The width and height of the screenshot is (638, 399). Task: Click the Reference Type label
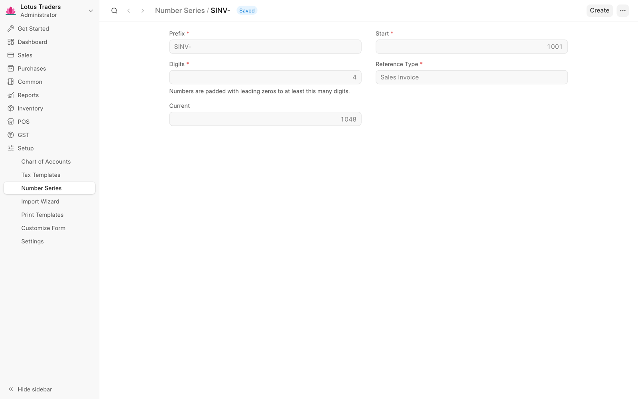(x=397, y=64)
